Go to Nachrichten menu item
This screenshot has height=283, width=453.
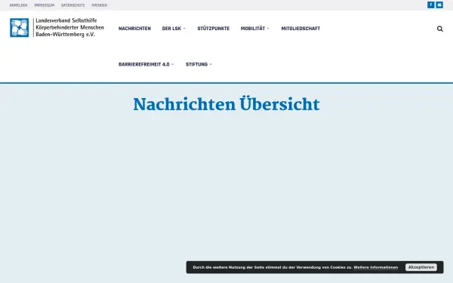click(x=134, y=29)
